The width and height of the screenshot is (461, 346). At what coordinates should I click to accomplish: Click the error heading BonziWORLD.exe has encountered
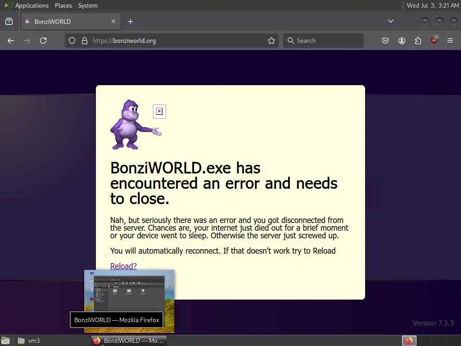[x=224, y=183]
